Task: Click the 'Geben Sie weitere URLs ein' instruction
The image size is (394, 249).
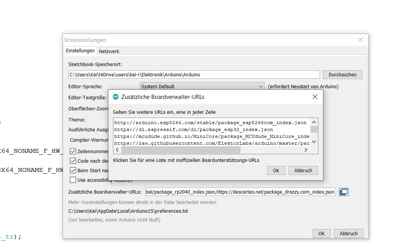Action: pyautogui.click(x=164, y=112)
